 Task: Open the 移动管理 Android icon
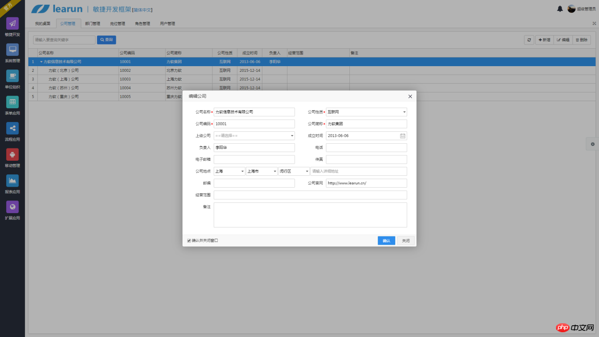12,155
